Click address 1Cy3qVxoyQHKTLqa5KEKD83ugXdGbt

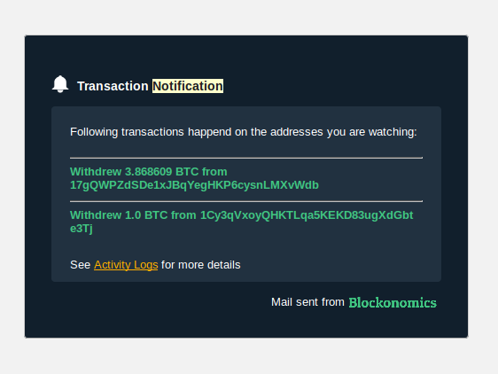(x=307, y=215)
